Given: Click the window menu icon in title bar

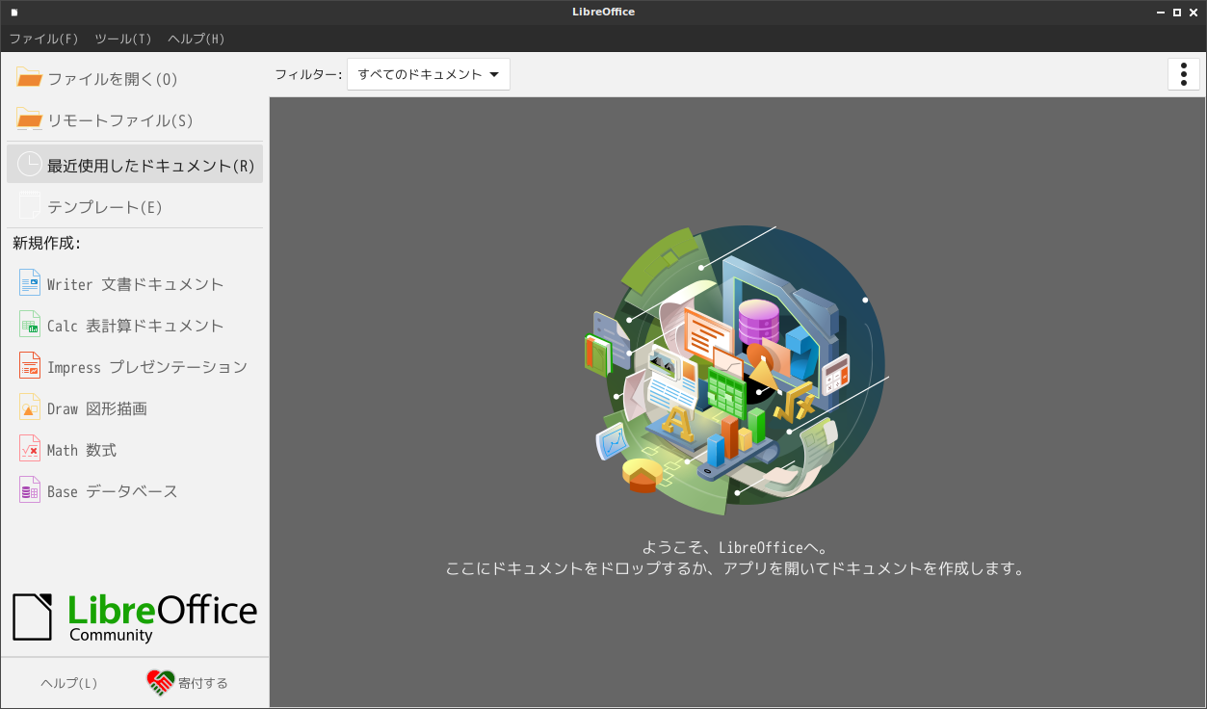Looking at the screenshot, I should tap(13, 13).
